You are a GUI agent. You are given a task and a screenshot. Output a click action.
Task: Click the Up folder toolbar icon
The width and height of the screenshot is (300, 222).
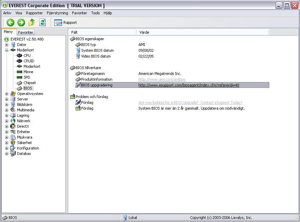[x=32, y=22]
